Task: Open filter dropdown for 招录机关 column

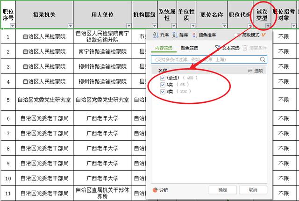Action: 71,26
